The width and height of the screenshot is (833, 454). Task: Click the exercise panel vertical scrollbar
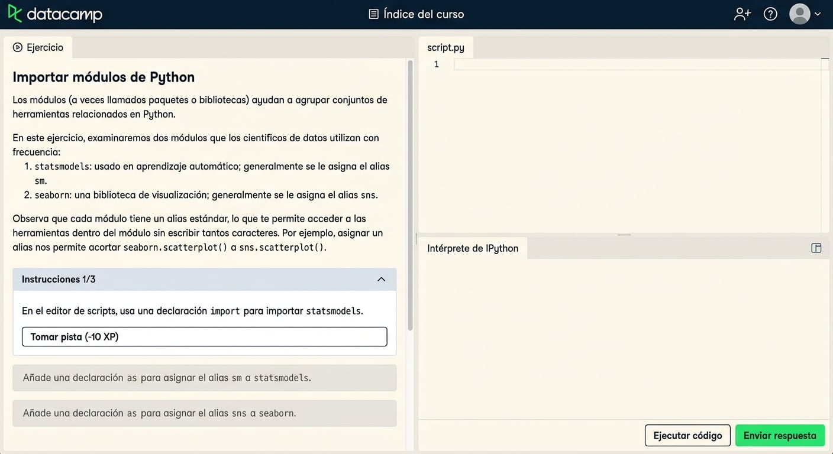pyautogui.click(x=410, y=195)
